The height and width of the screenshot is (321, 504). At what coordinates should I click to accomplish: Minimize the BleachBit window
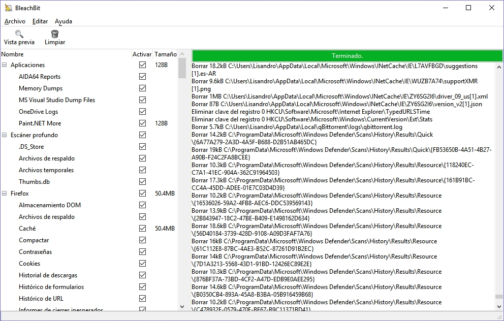pyautogui.click(x=446, y=8)
